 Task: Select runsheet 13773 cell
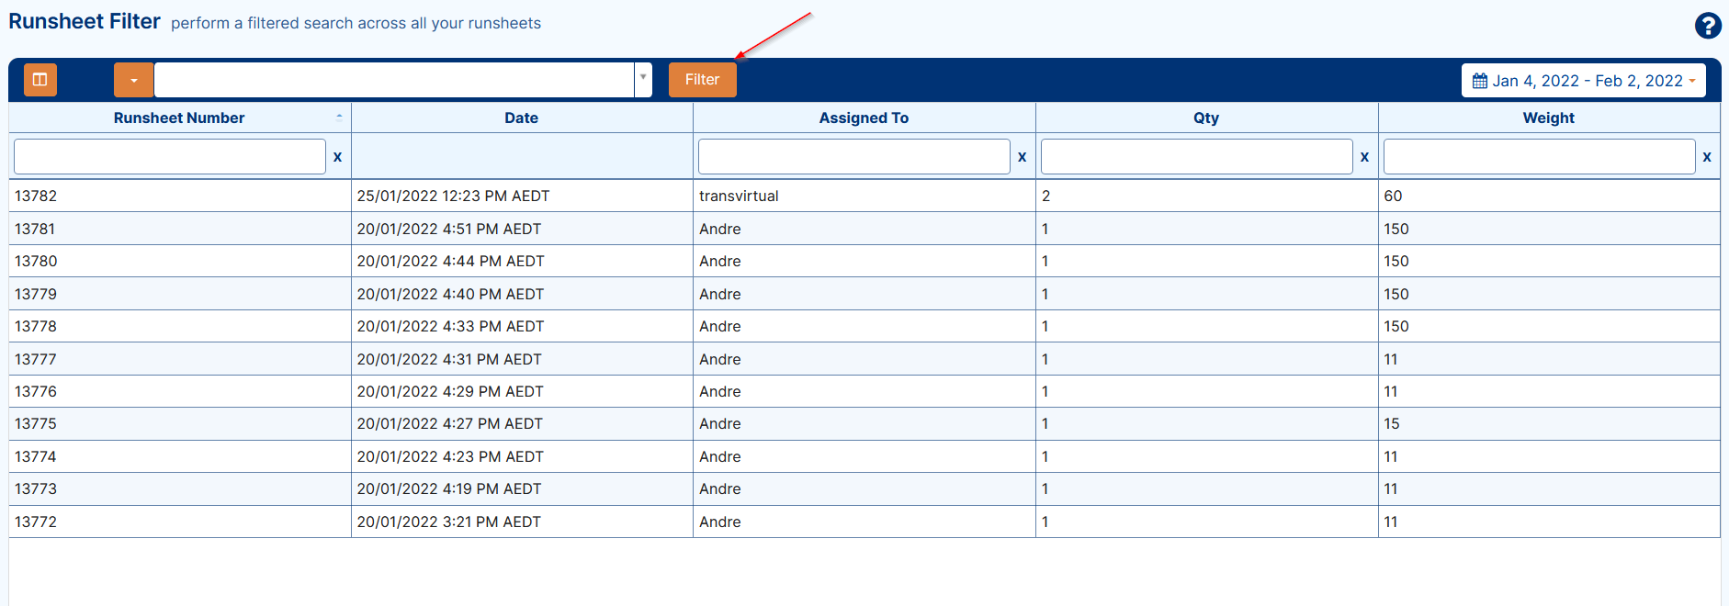(x=180, y=488)
